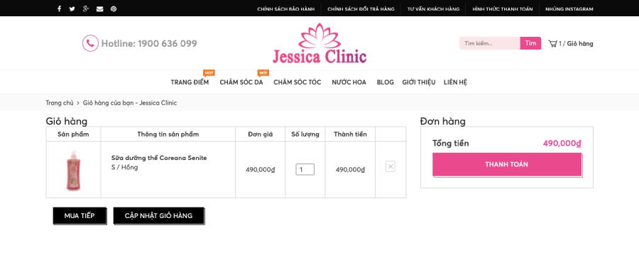
Task: Open Những Instagram link
Action: (x=569, y=9)
